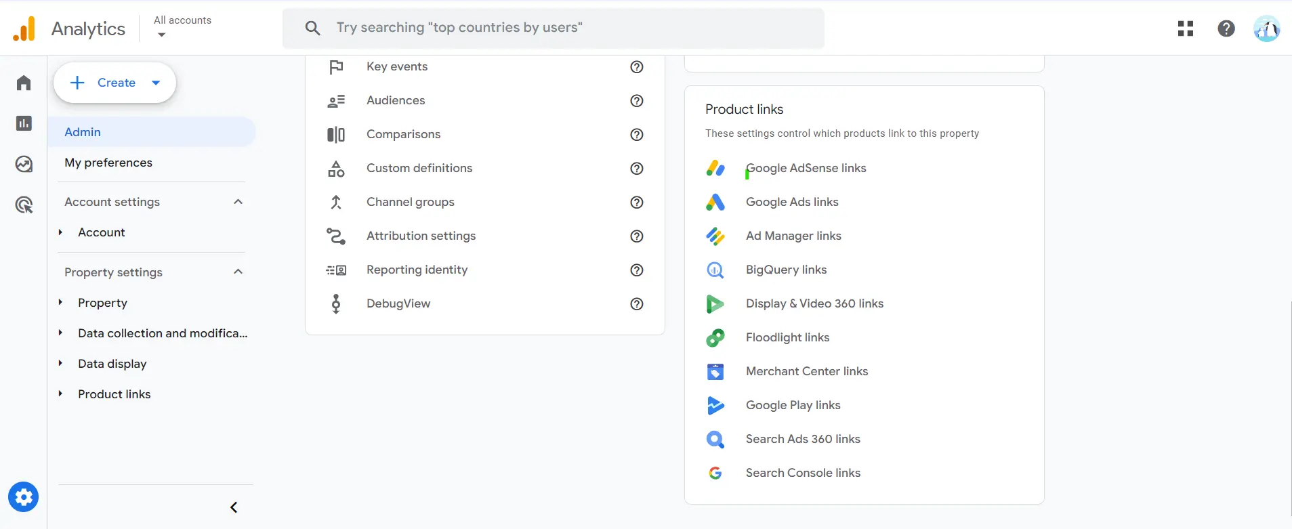Open the Explore icon in the sidebar
Image resolution: width=1292 pixels, height=529 pixels.
[x=24, y=164]
